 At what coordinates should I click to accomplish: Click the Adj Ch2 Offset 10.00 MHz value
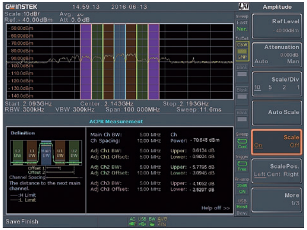(x=149, y=173)
